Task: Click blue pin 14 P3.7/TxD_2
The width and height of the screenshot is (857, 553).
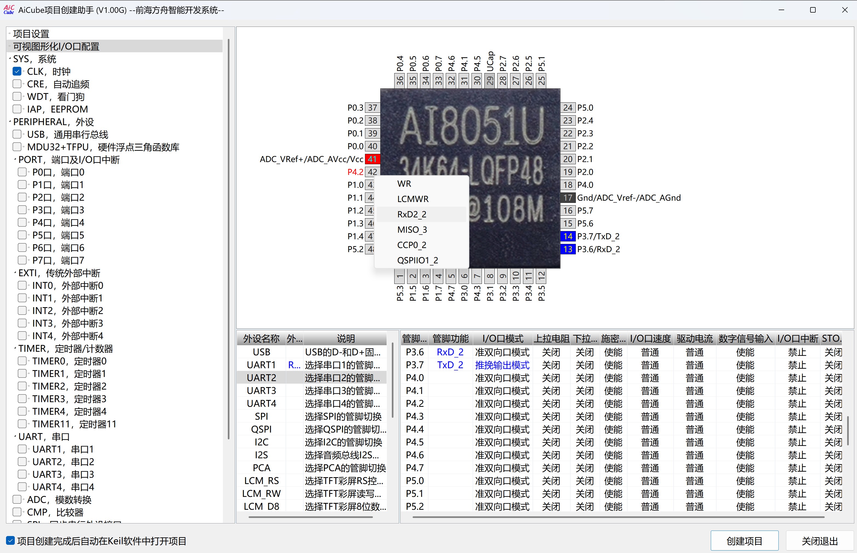Action: (568, 236)
